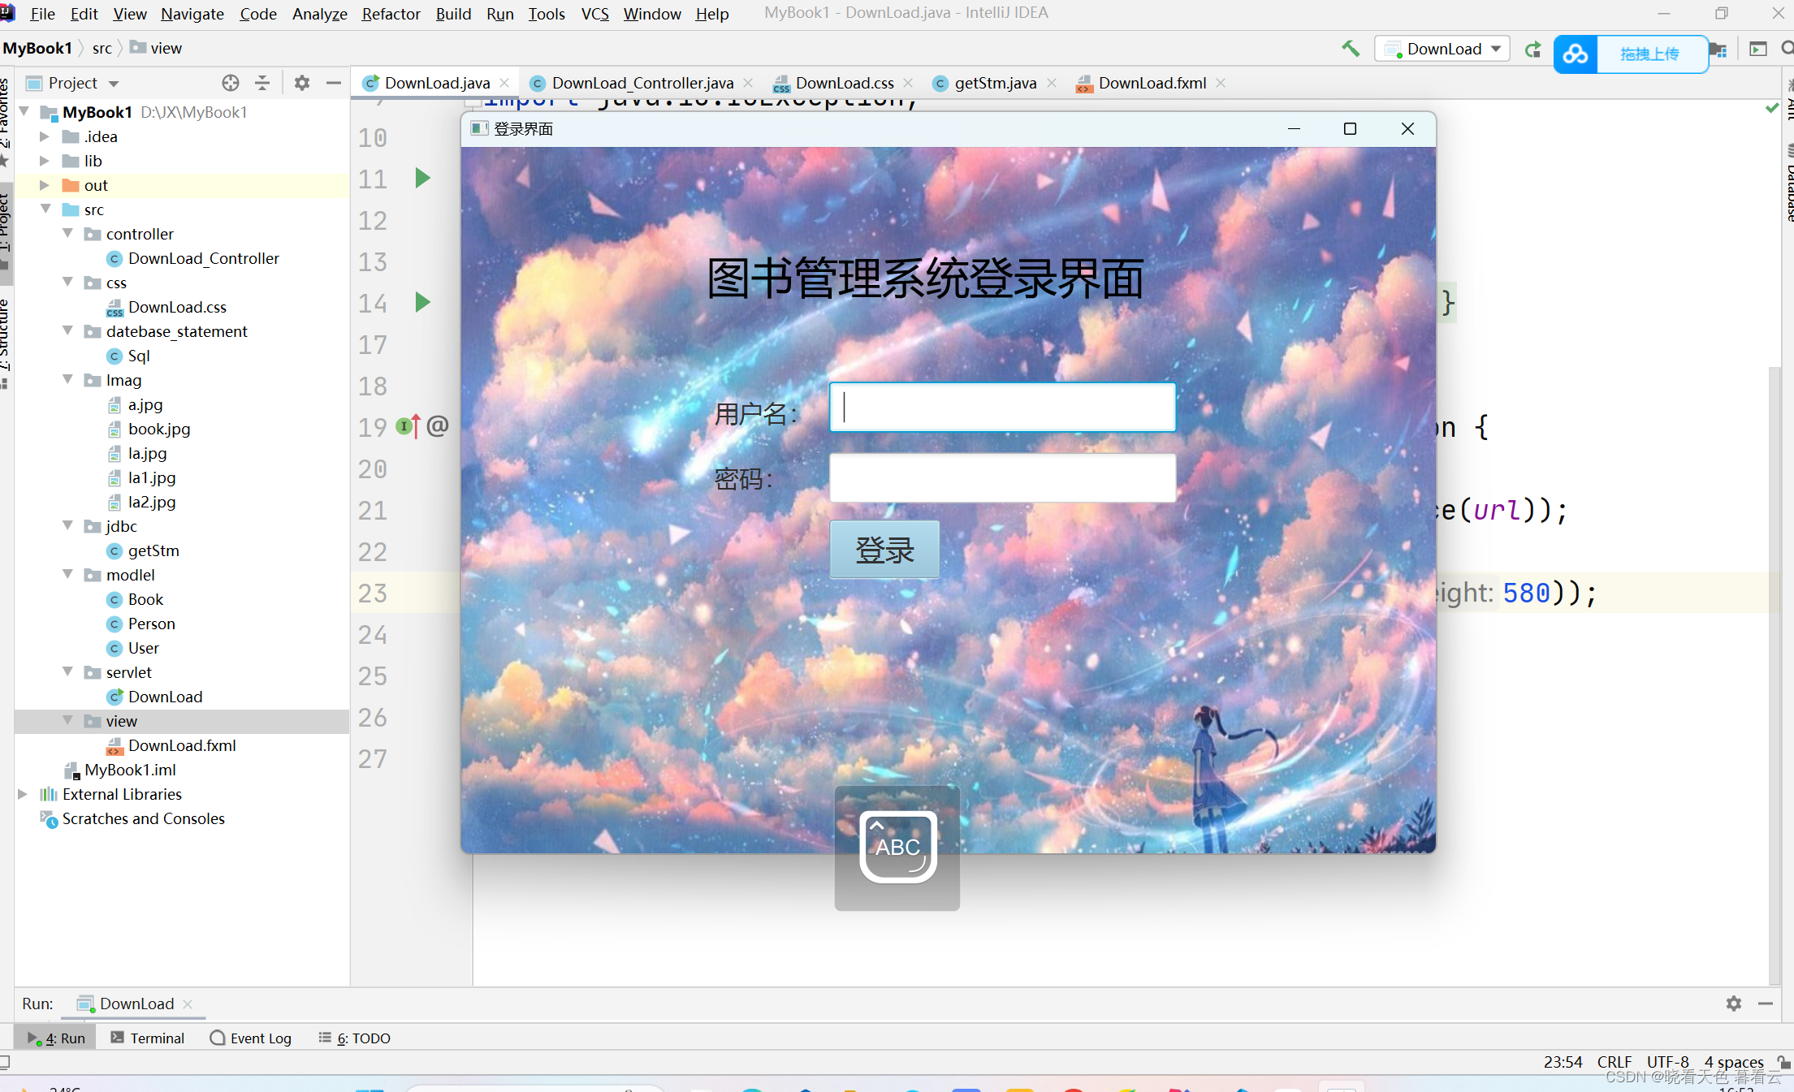This screenshot has height=1092, width=1794.
Task: Open the Terminal tool window
Action: (148, 1038)
